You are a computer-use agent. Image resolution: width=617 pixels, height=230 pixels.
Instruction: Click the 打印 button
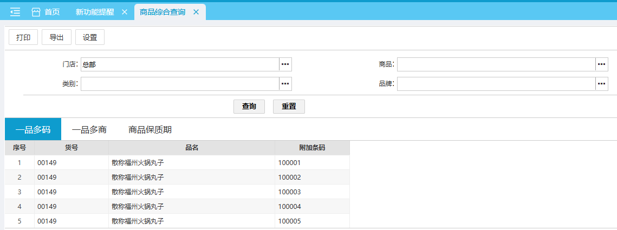23,37
